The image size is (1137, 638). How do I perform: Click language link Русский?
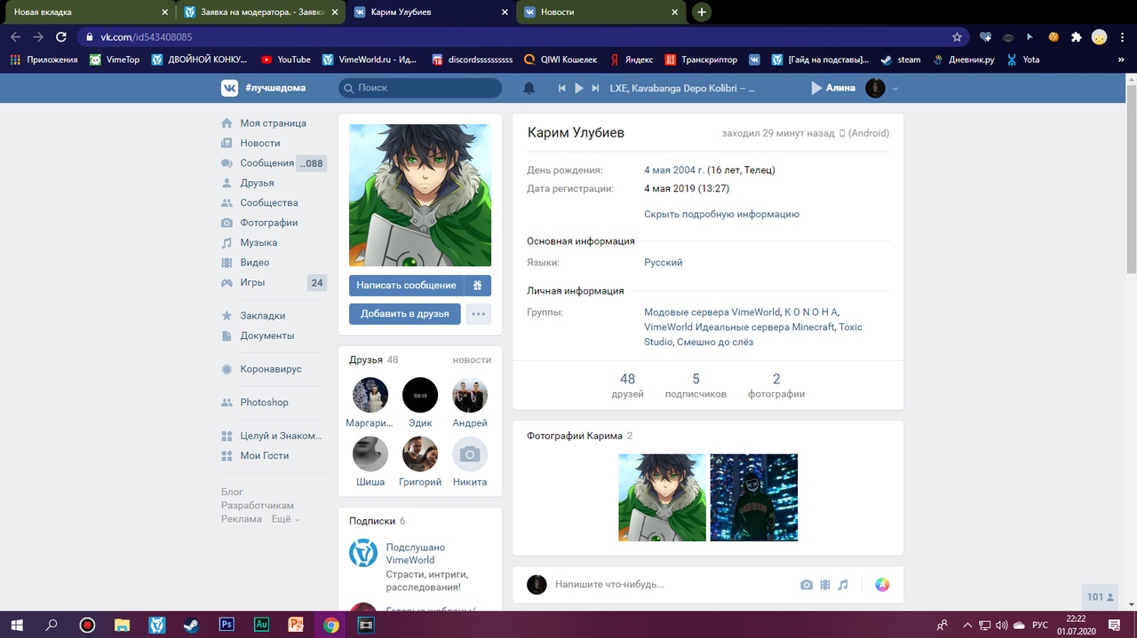pyautogui.click(x=663, y=263)
